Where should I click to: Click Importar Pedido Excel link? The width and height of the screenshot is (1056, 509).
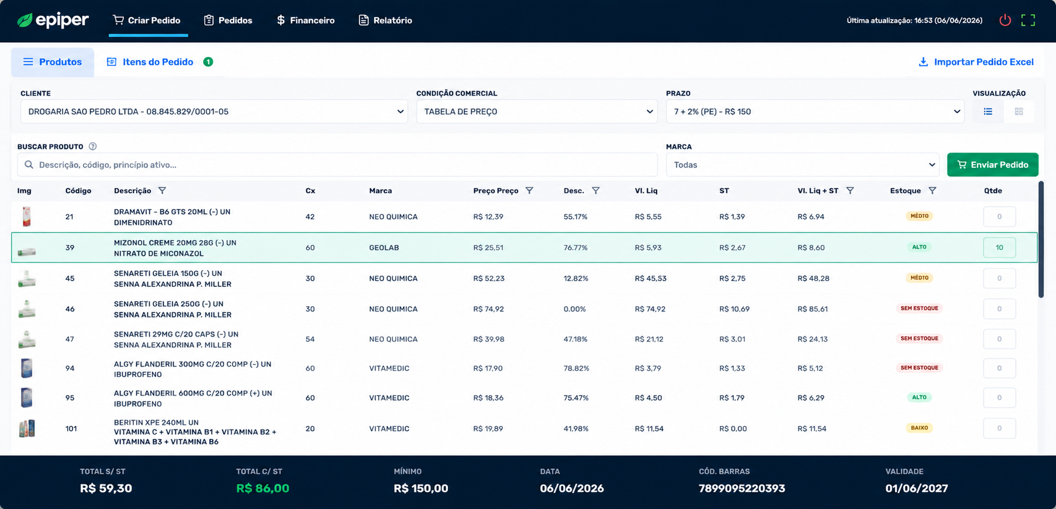976,62
